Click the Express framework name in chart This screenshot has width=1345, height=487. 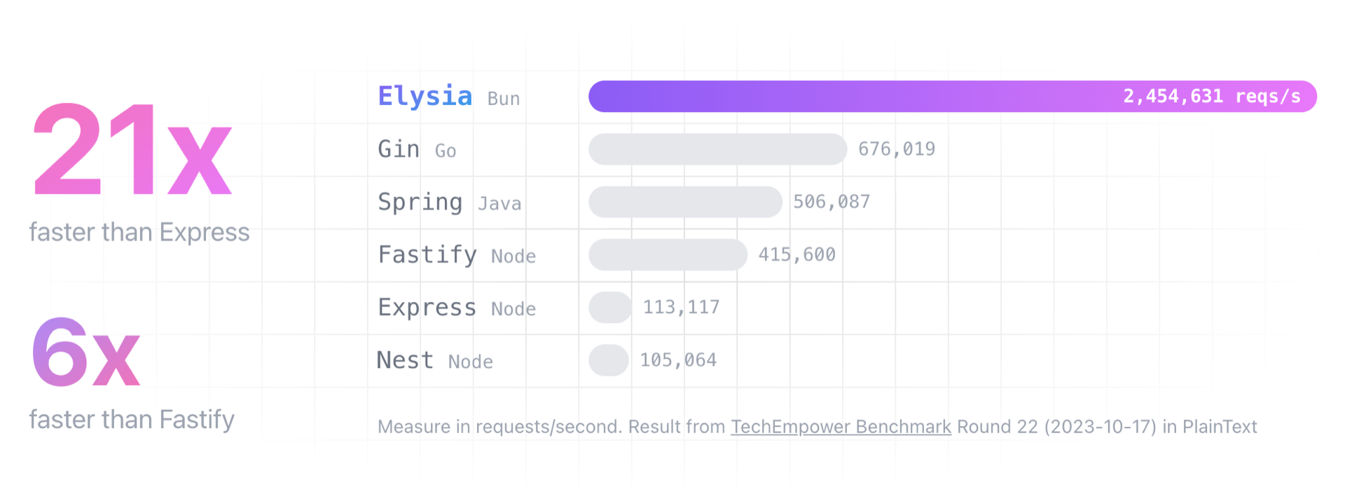tap(427, 308)
